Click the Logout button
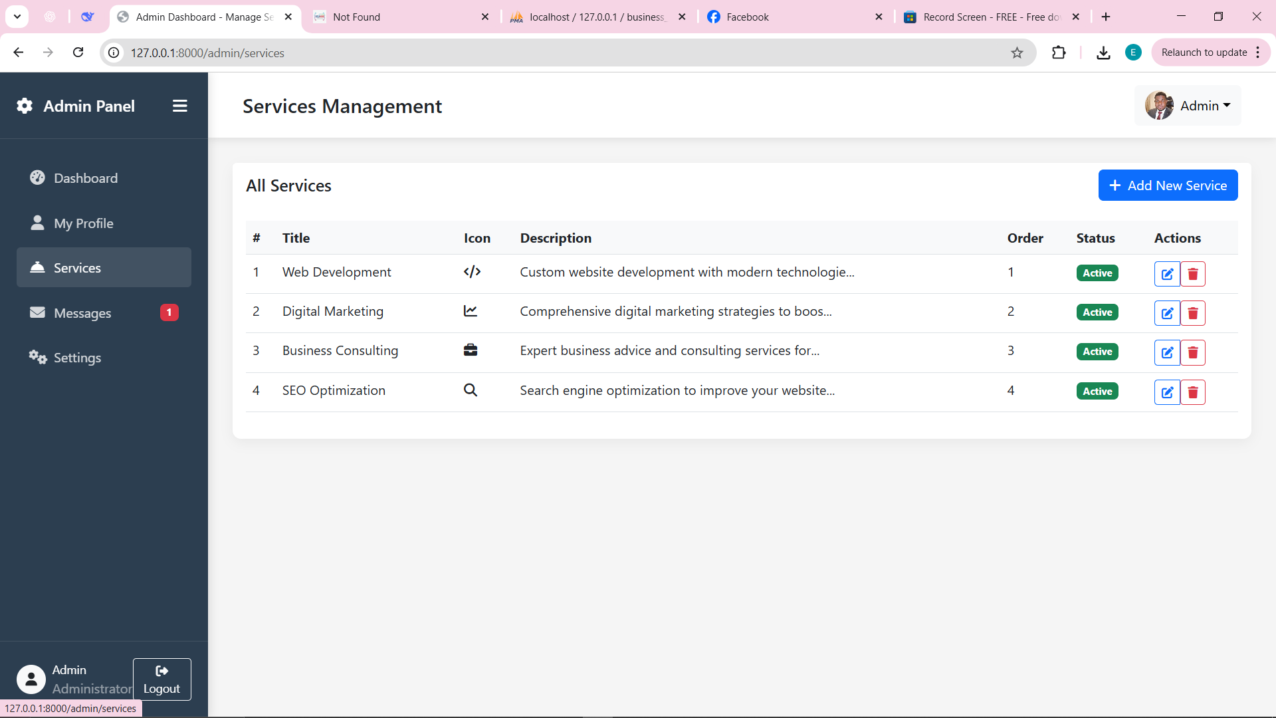1276x718 pixels. click(x=161, y=679)
